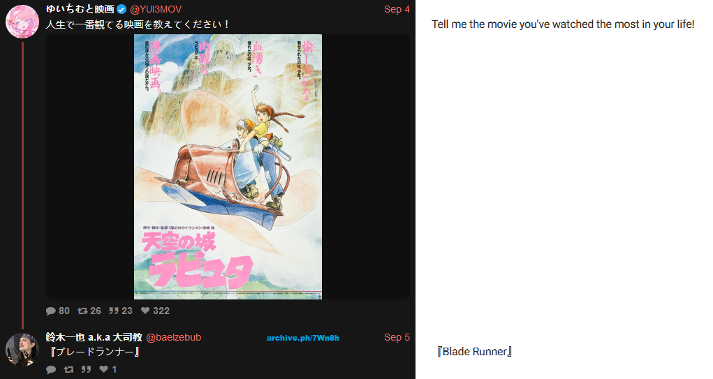
Task: Click the heart icon with 1 like
Action: point(104,369)
